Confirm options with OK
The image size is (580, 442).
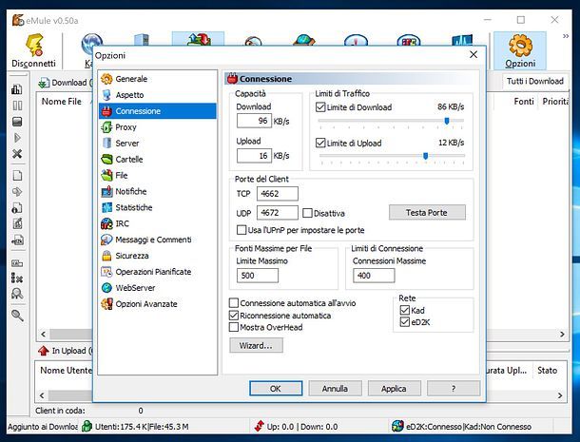click(x=276, y=389)
